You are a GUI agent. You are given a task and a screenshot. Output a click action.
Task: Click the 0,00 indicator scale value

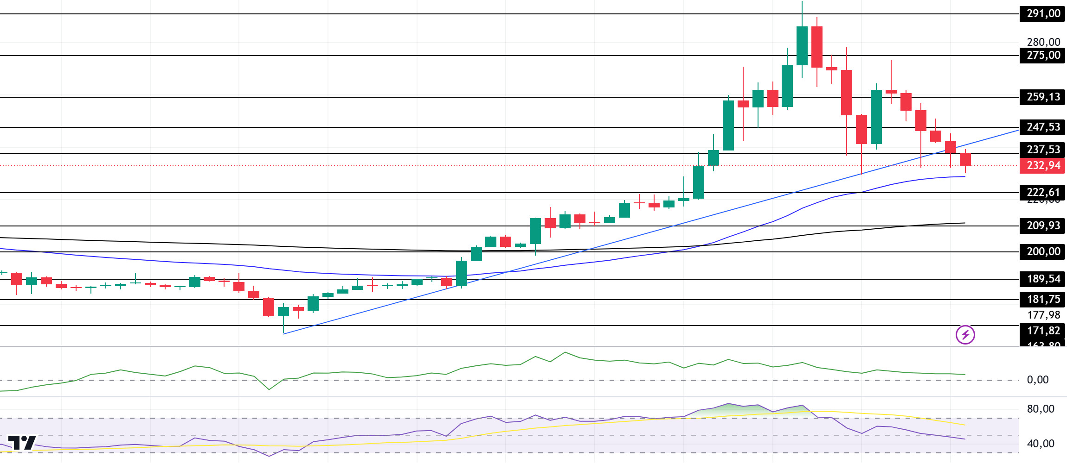coord(1038,380)
